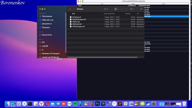Open Yandex Browser from the Dock
This screenshot has width=192, height=108.
[41, 104]
